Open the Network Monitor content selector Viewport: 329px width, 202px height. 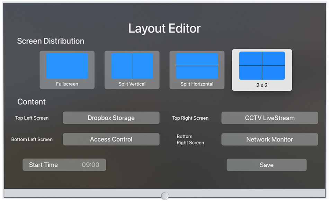tap(270, 139)
